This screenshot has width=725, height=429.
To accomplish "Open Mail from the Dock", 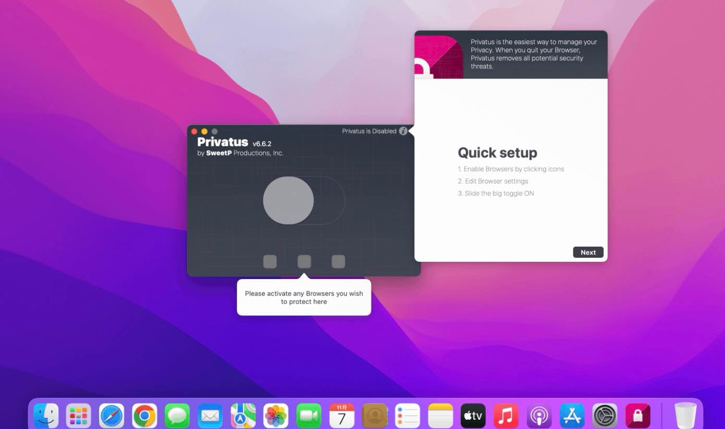I will click(x=210, y=416).
